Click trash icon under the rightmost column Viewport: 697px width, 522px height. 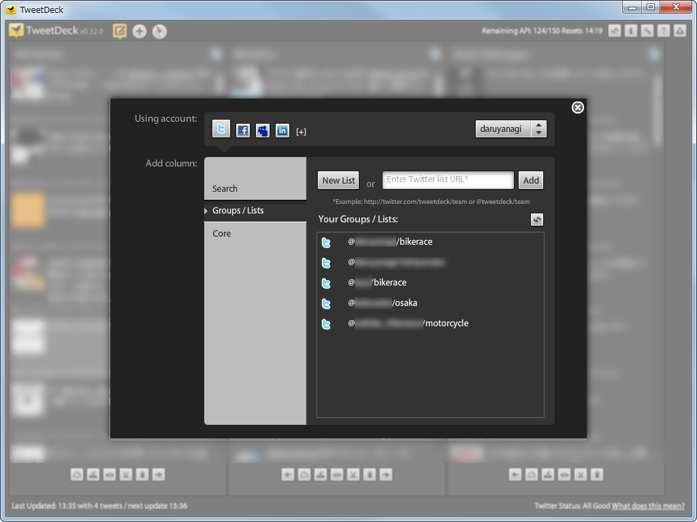point(596,475)
